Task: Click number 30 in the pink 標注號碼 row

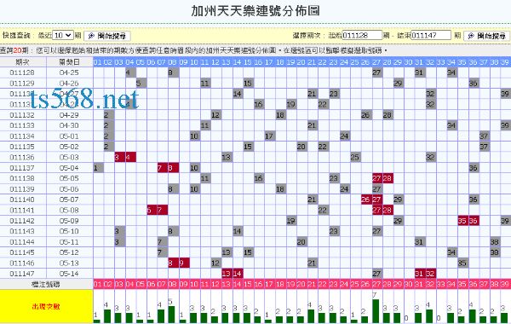Action: click(x=408, y=284)
